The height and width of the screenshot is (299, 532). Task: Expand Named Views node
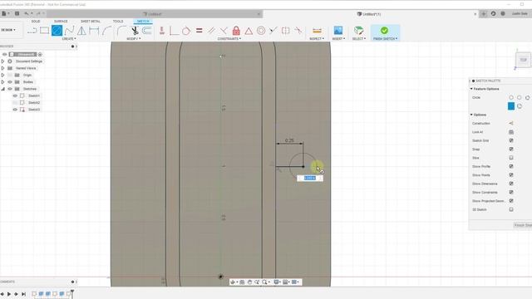(2, 68)
